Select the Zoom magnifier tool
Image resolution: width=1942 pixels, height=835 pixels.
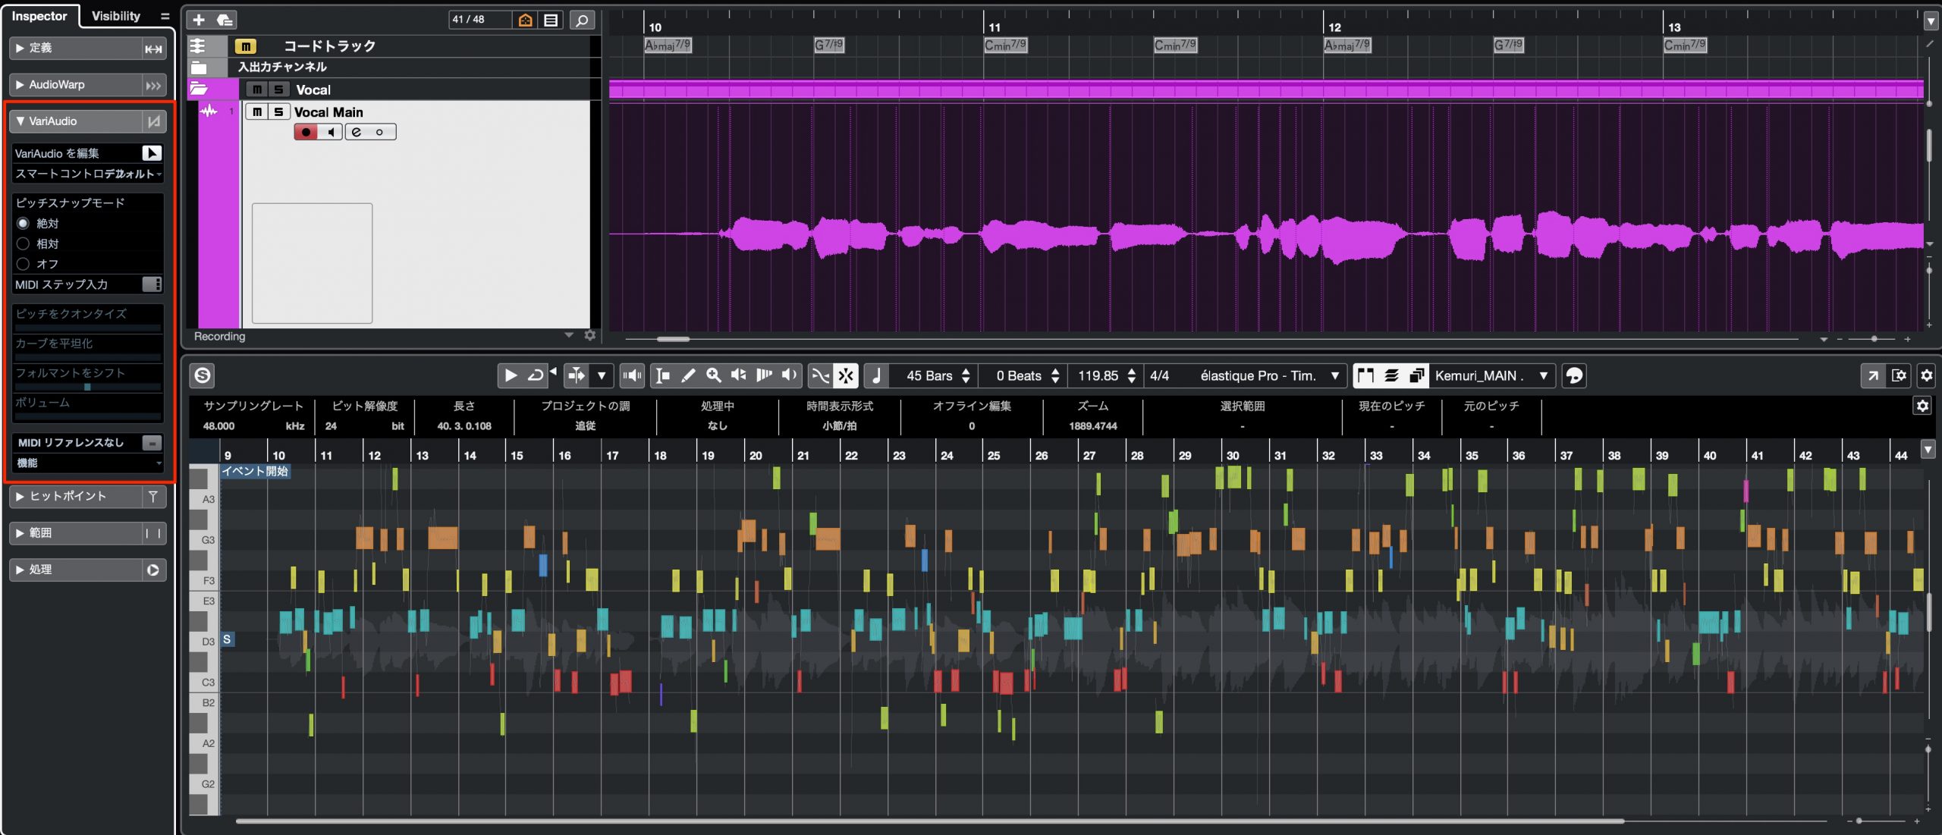click(x=714, y=375)
